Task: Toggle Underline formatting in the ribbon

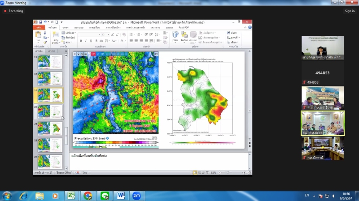Action: (91, 40)
